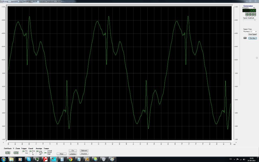
Task: Click the generator status indicator lamp
Action: [x=245, y=38]
